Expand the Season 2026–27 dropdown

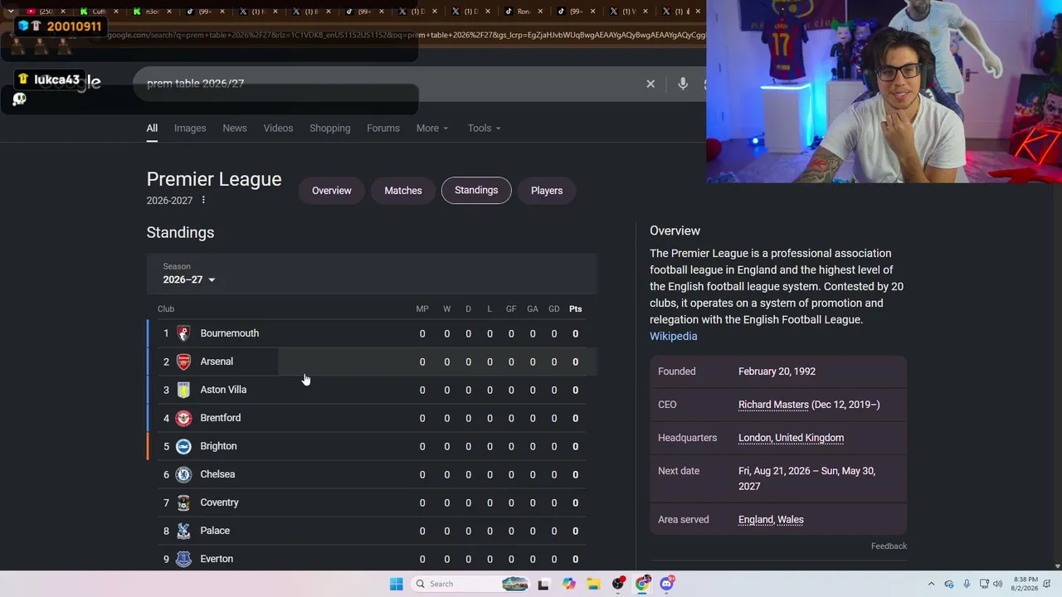[189, 279]
